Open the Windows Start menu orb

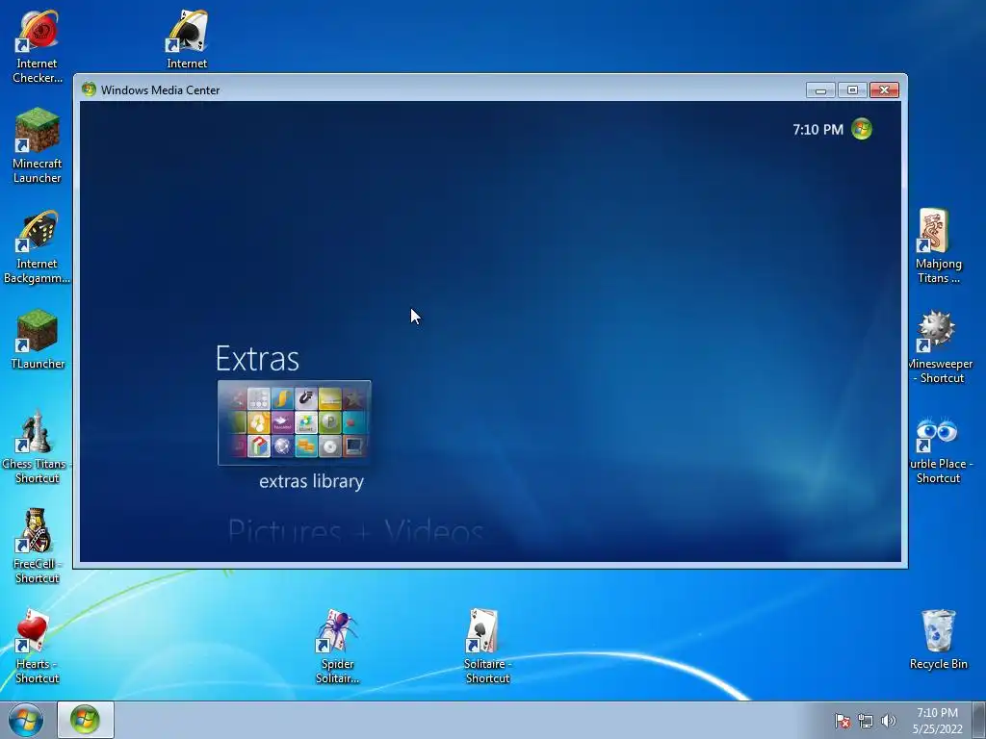[26, 720]
